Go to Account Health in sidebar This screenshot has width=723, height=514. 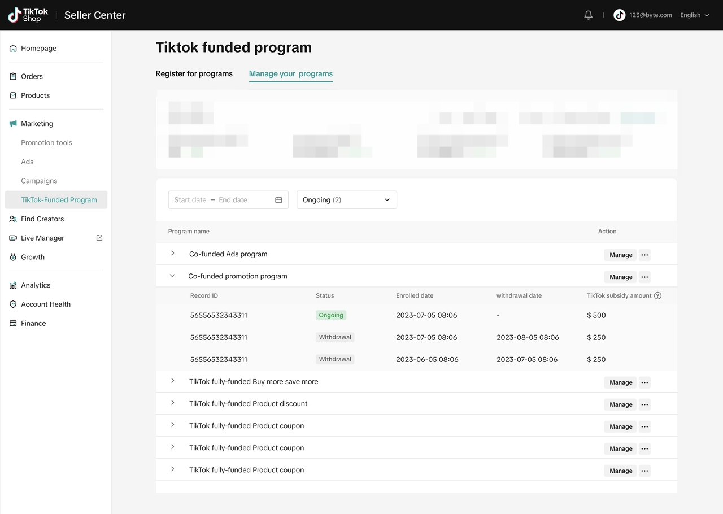(46, 304)
